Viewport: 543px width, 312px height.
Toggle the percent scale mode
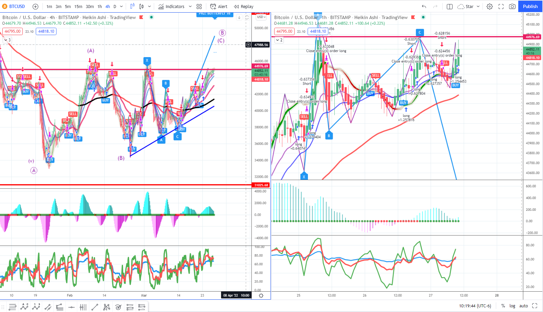(x=503, y=306)
